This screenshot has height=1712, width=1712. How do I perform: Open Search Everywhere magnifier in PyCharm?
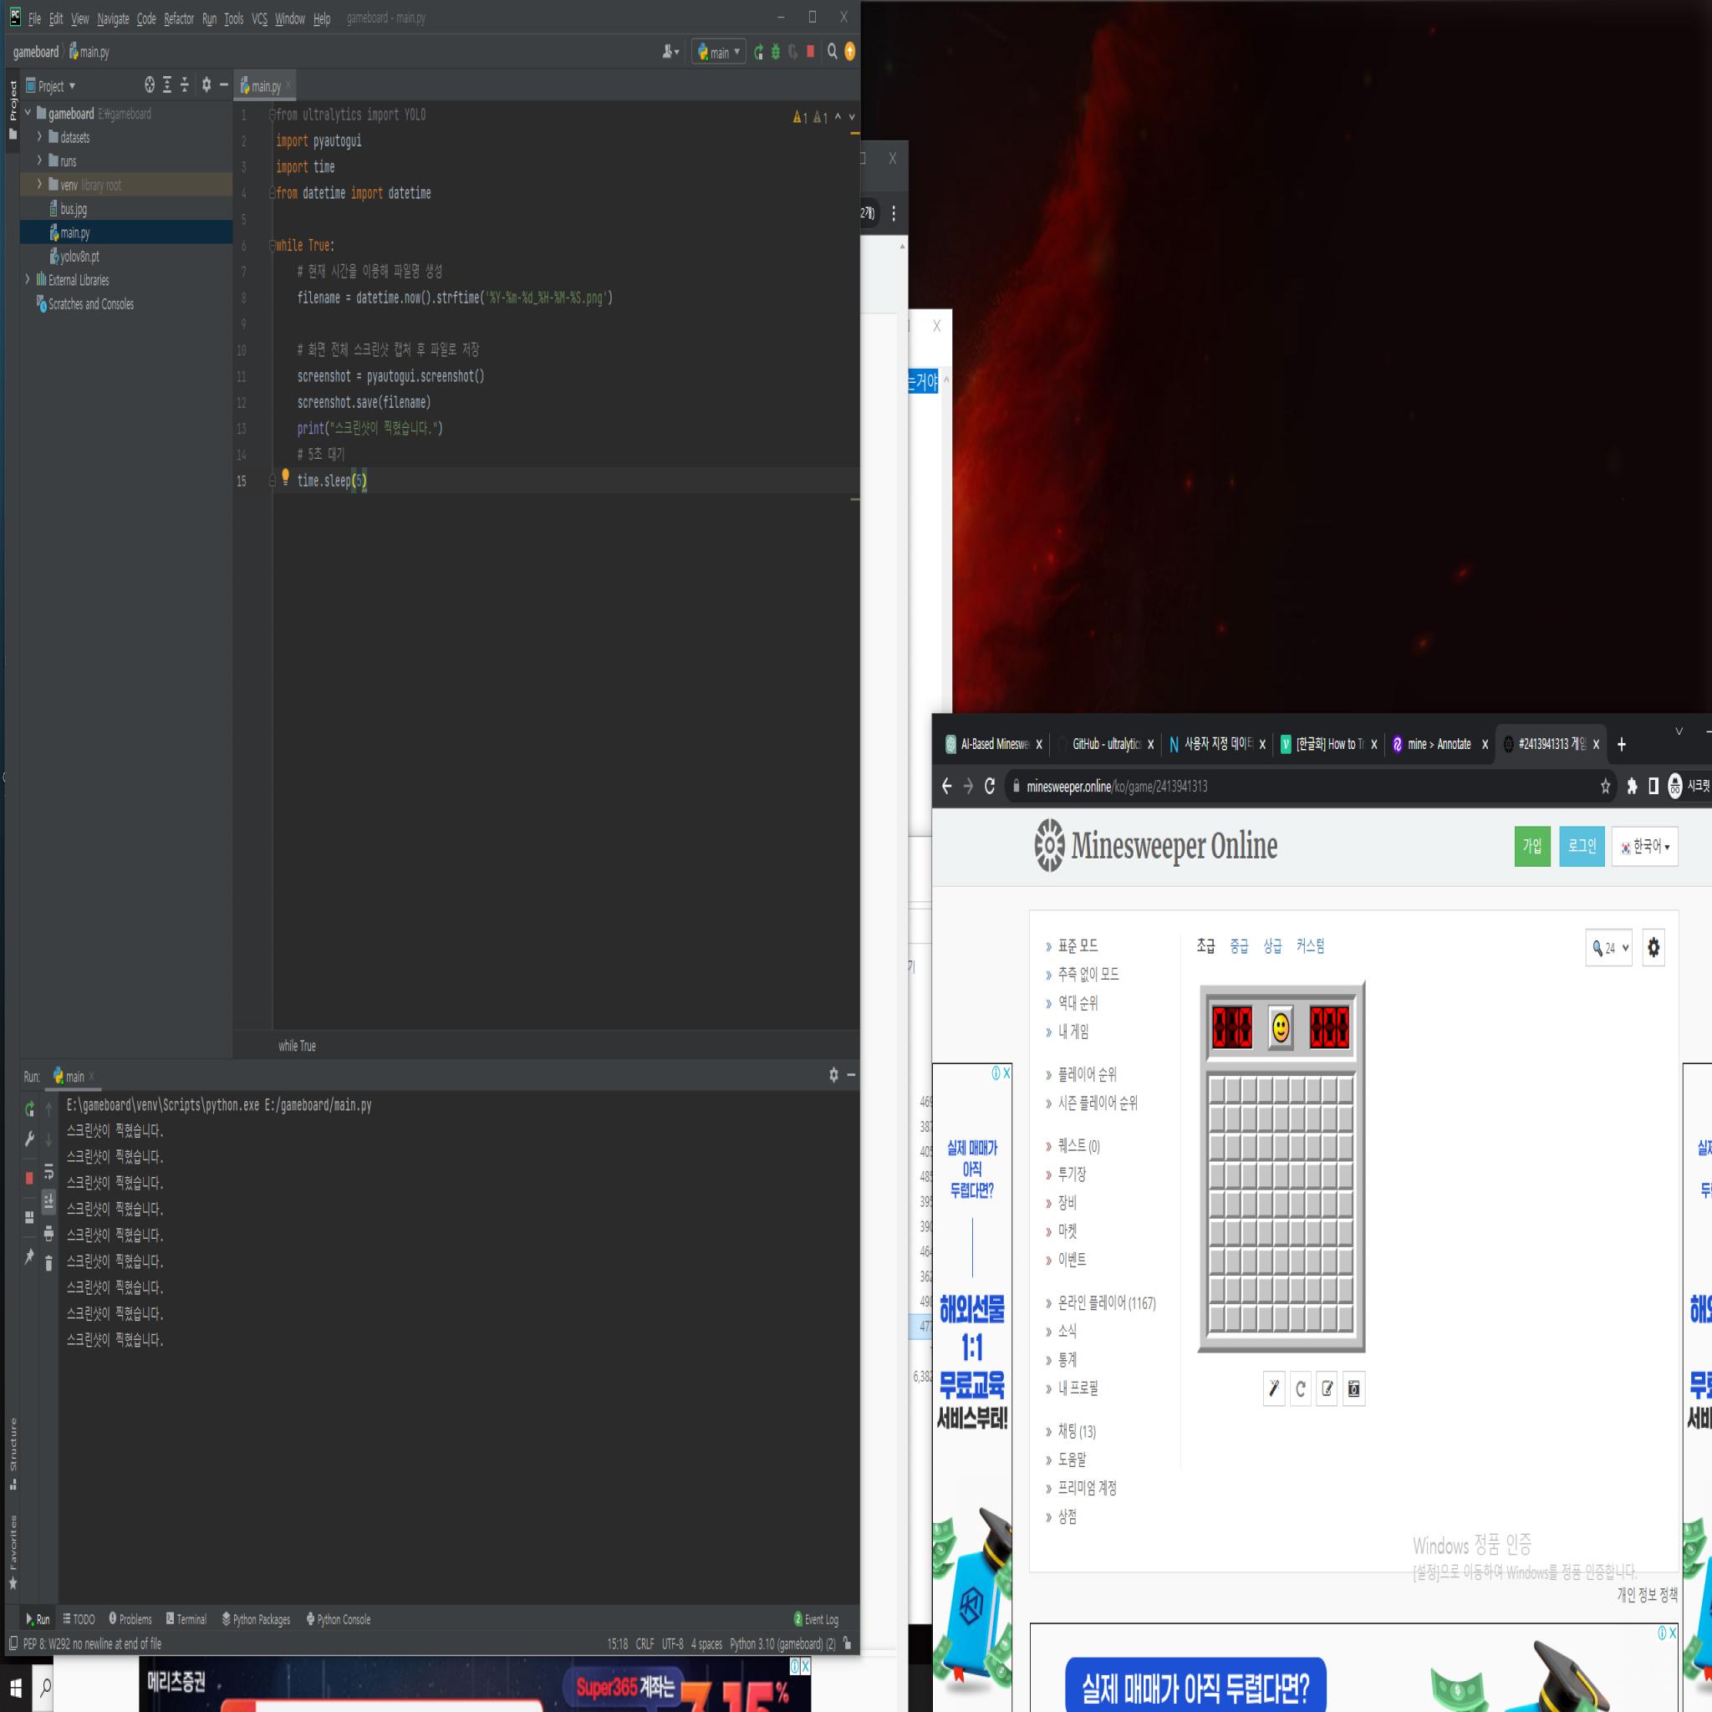click(832, 53)
